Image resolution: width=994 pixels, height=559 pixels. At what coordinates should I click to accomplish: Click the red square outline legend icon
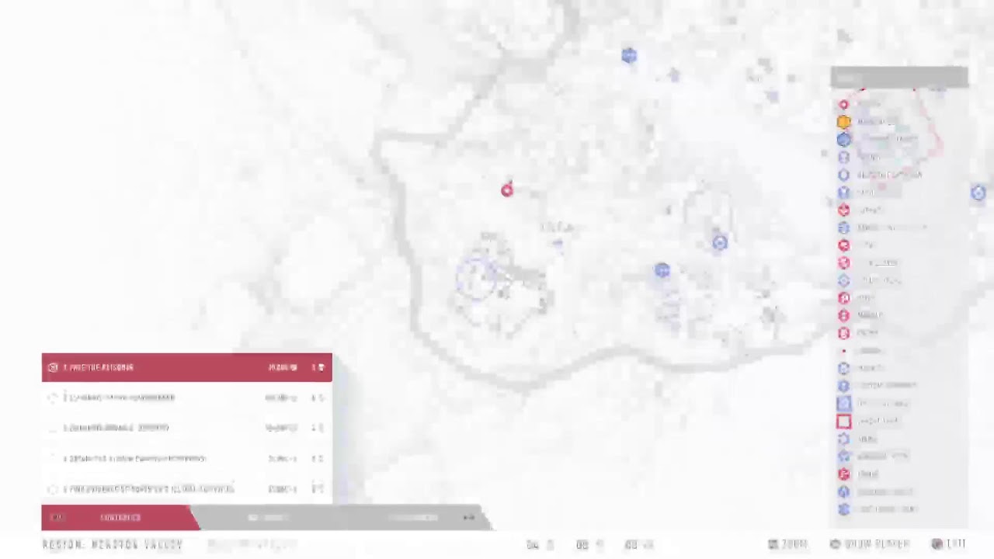coord(844,422)
